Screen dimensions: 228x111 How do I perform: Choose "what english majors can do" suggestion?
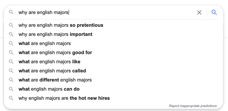(113, 89)
